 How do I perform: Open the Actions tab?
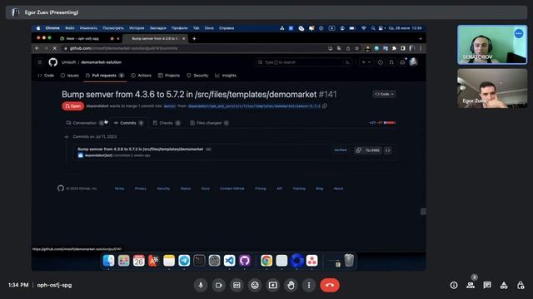click(x=141, y=76)
